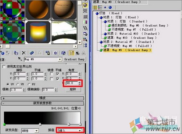Select the VW radio button
Viewport: 182px width, 134px height.
point(18,84)
